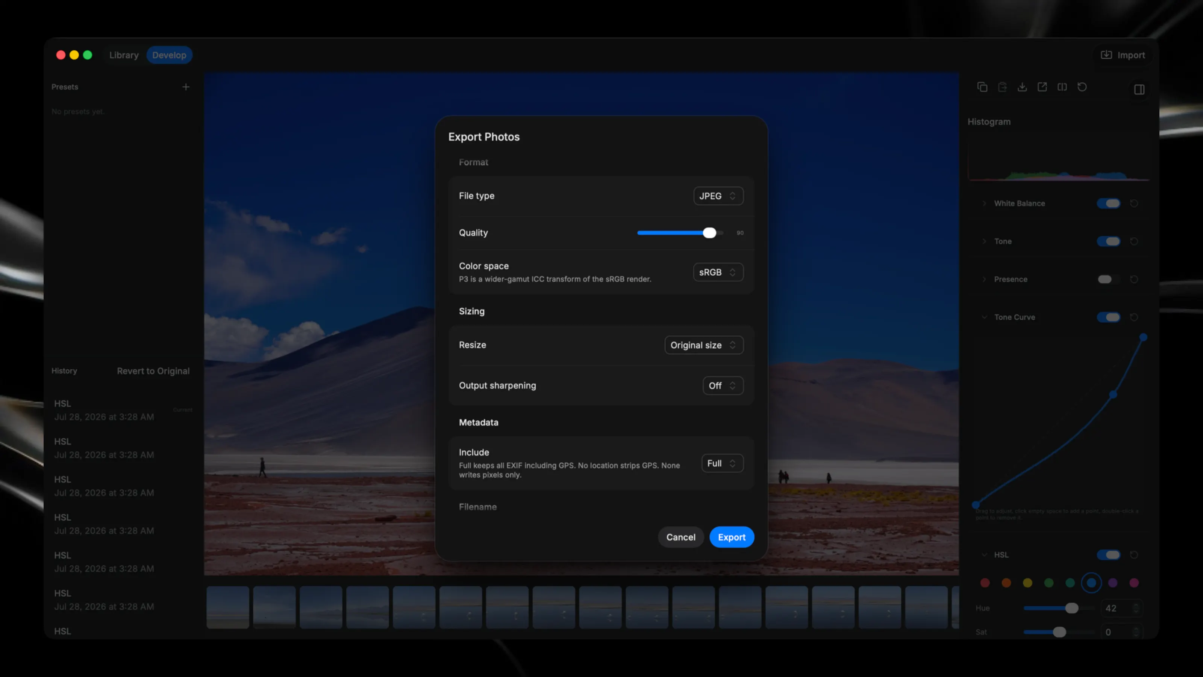The width and height of the screenshot is (1203, 677).
Task: Click the Cancel button
Action: click(x=680, y=537)
